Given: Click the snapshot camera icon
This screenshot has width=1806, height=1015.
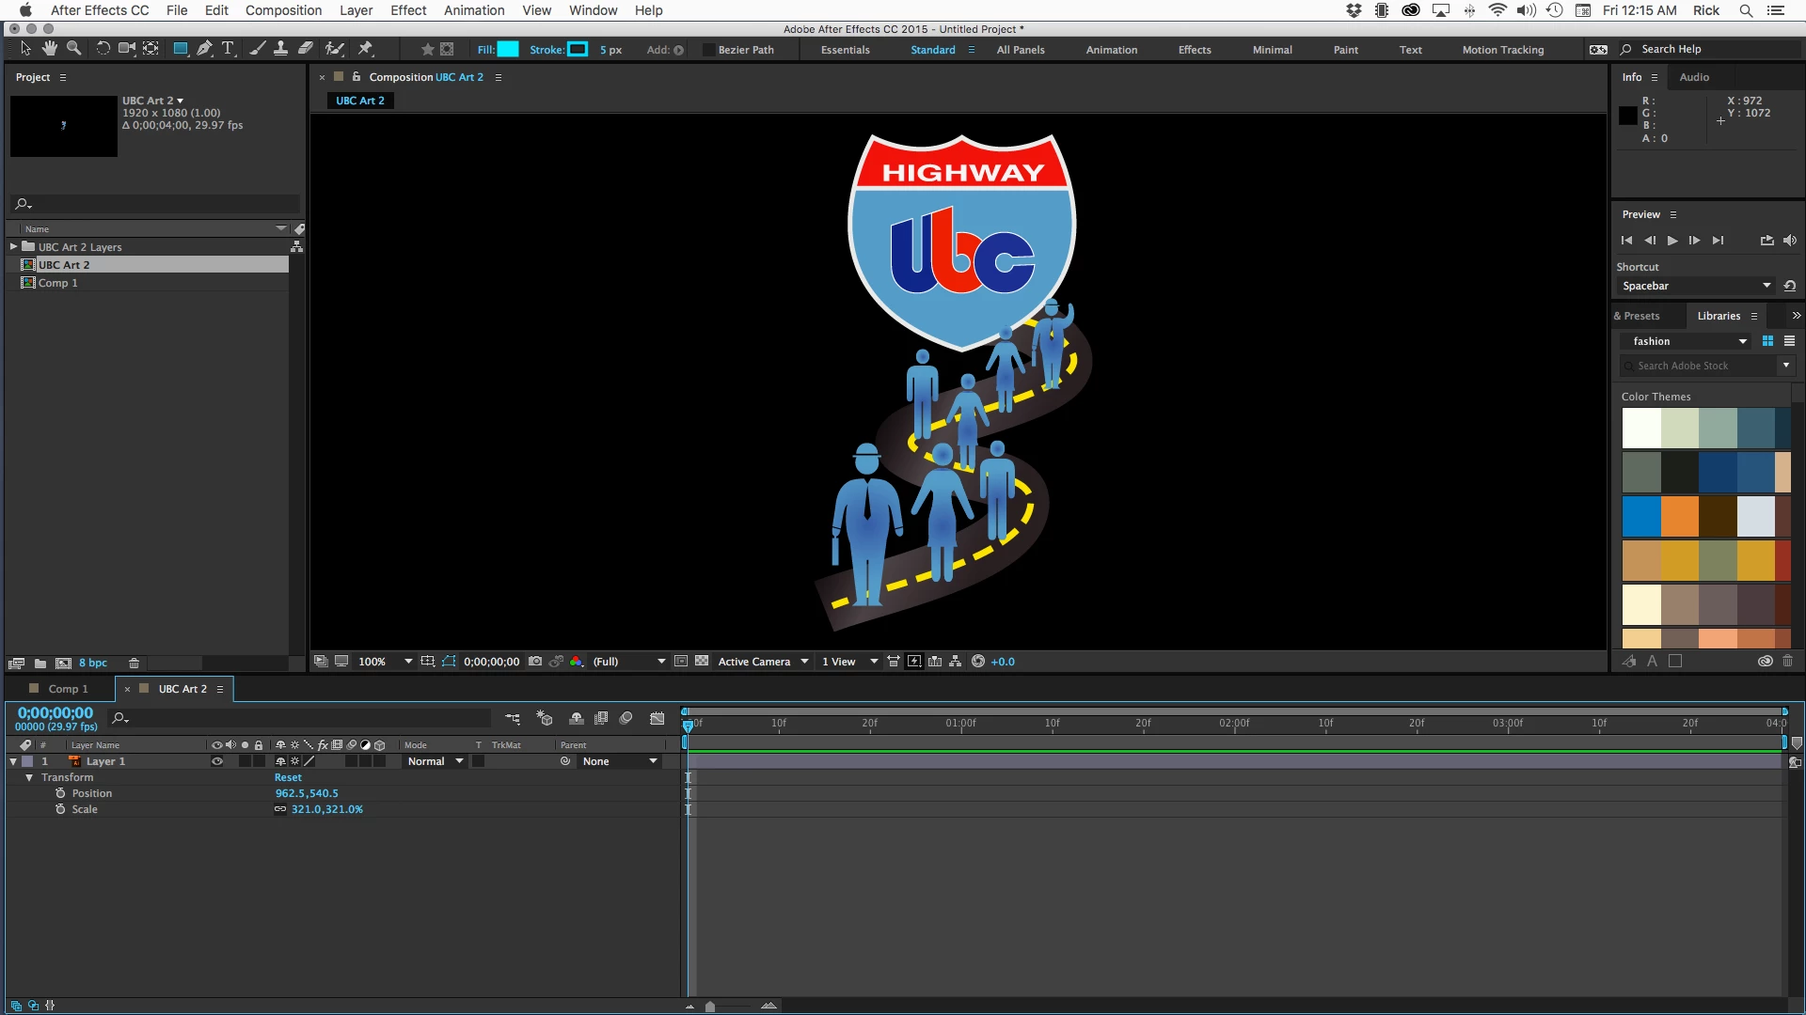Looking at the screenshot, I should [x=535, y=662].
